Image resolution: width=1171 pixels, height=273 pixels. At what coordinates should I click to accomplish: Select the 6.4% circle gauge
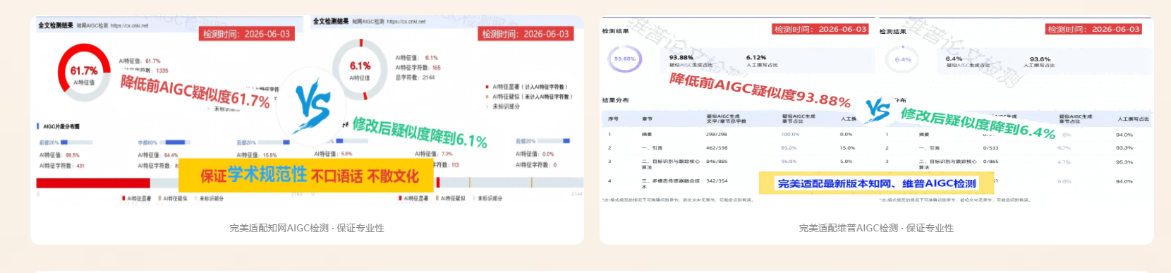click(x=902, y=59)
